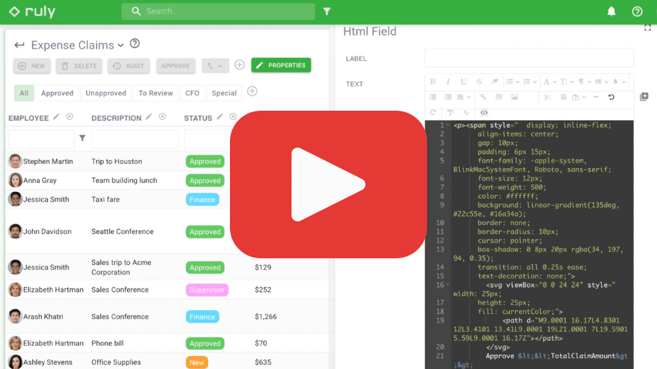Click the NEW button

tap(32, 66)
